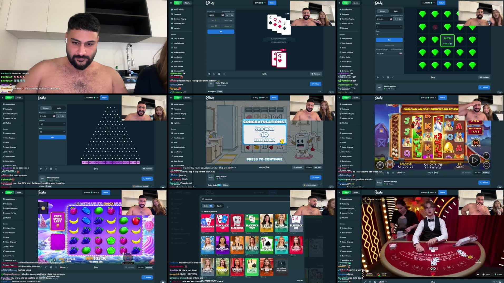This screenshot has width=504, height=283.
Task: Click the blackjack search input field
Action: click(x=245, y=199)
